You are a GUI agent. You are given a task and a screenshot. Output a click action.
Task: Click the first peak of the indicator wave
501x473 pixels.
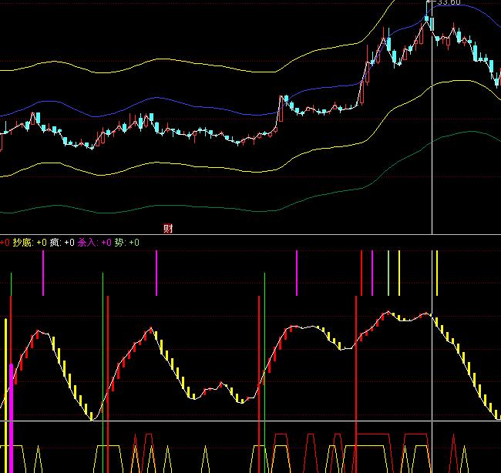point(39,332)
